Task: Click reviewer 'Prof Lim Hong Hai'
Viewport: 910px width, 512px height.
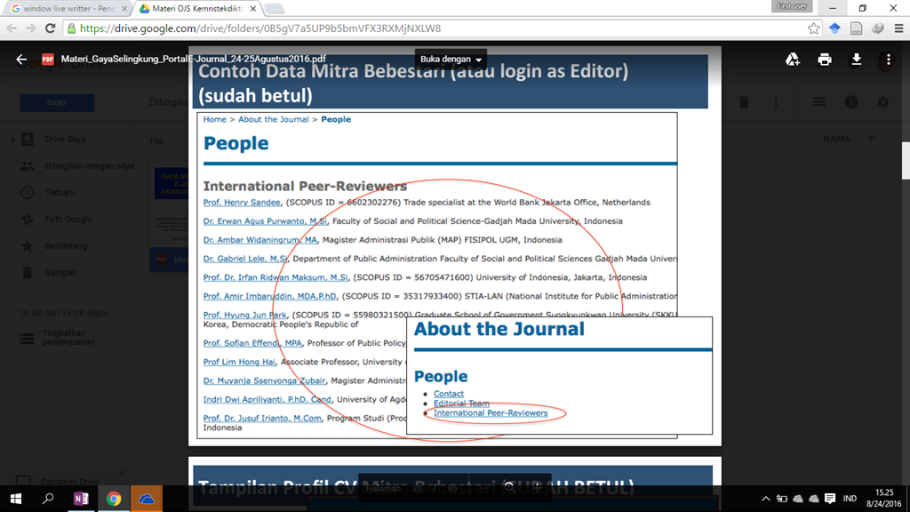Action: 239,363
